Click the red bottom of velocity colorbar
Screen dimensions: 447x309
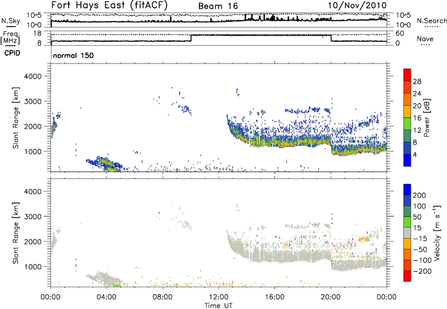[407, 276]
